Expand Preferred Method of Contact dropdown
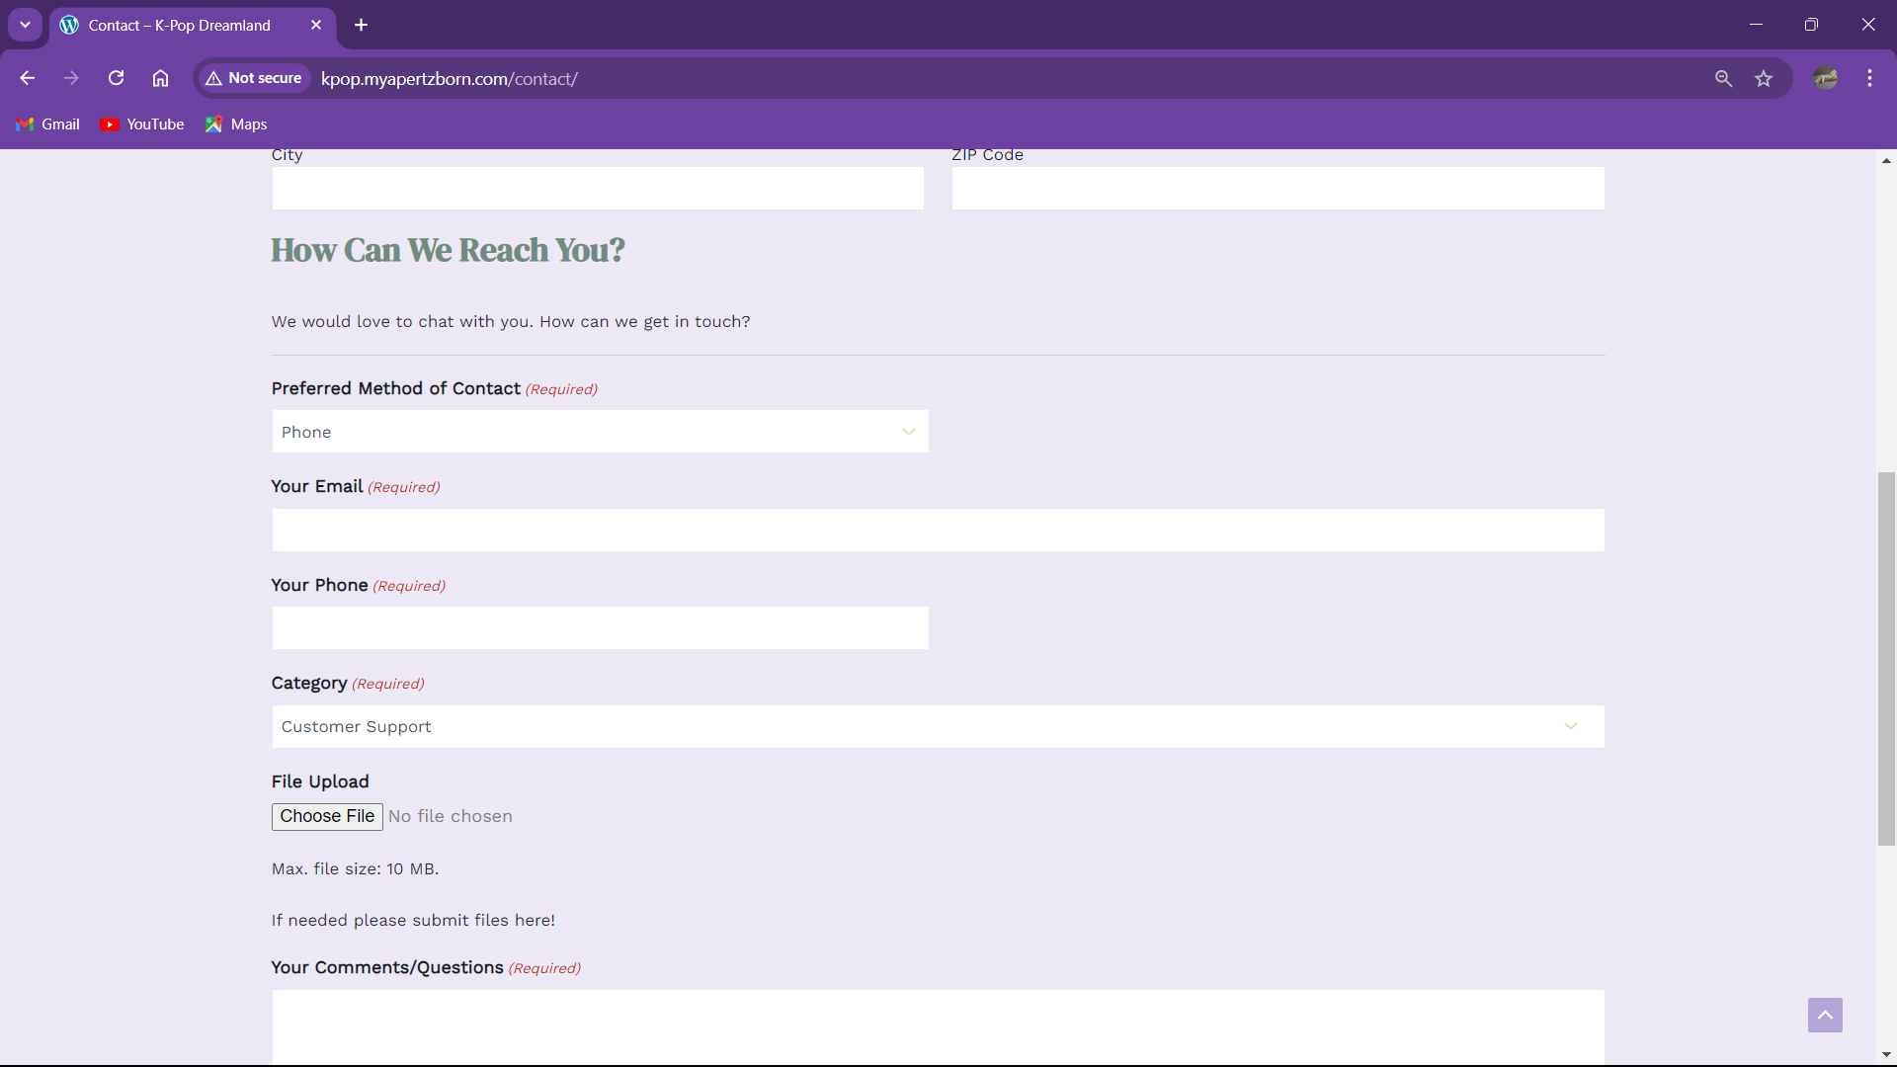Viewport: 1897px width, 1067px height. coord(600,432)
